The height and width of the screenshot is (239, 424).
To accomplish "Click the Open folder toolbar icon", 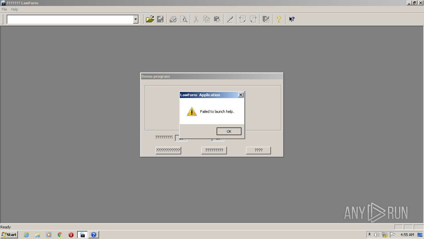I will coord(150,19).
